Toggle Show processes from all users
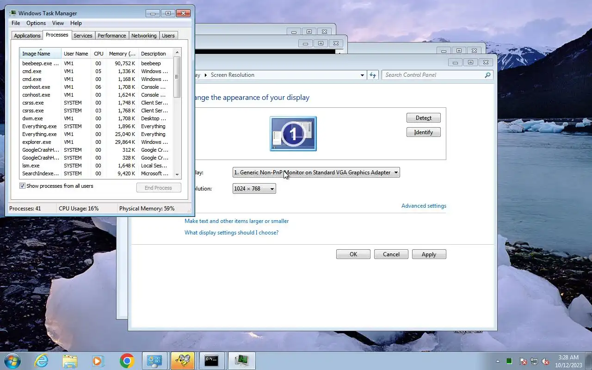Viewport: 592px width, 370px height. pos(22,186)
